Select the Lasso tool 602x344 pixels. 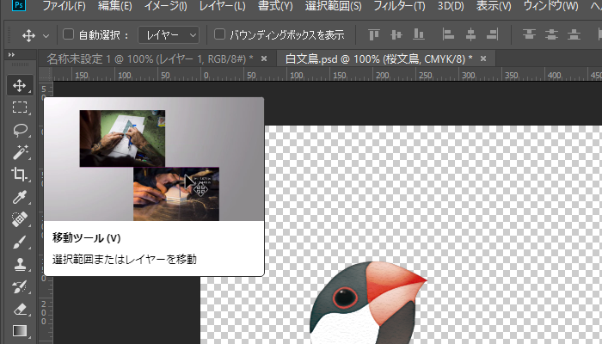20,130
